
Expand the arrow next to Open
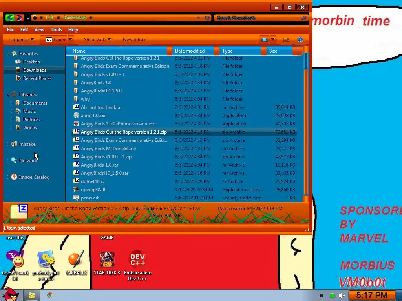point(70,40)
